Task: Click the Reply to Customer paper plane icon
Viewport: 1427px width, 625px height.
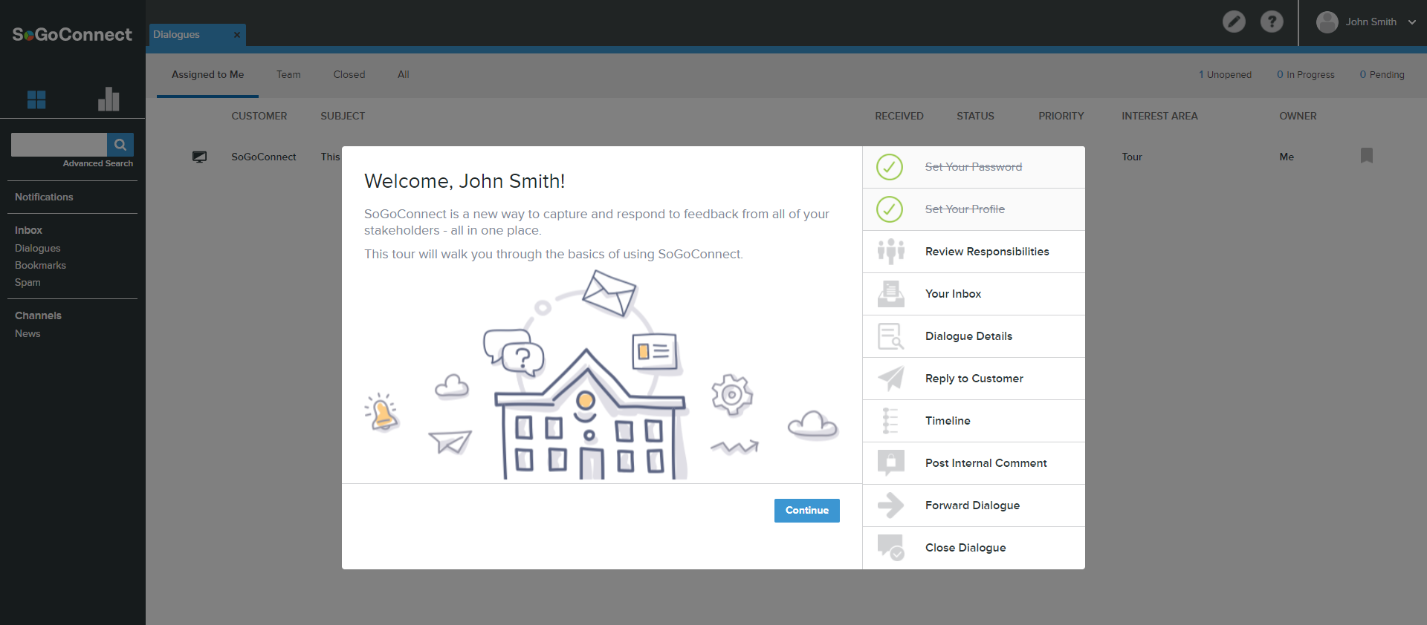Action: [x=890, y=379]
